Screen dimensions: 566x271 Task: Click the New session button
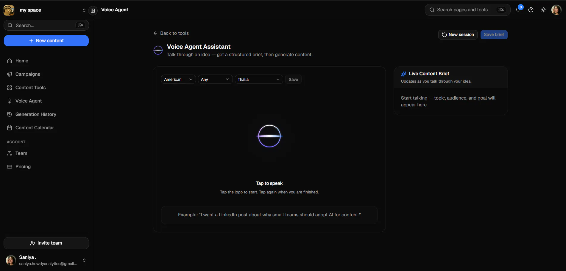point(458,35)
